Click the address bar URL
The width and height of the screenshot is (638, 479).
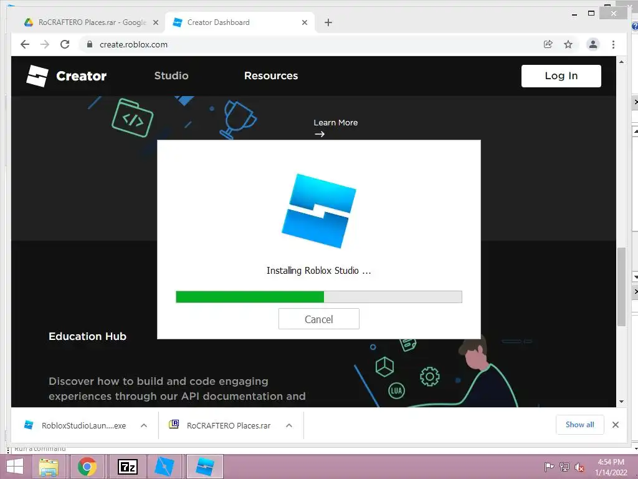133,44
